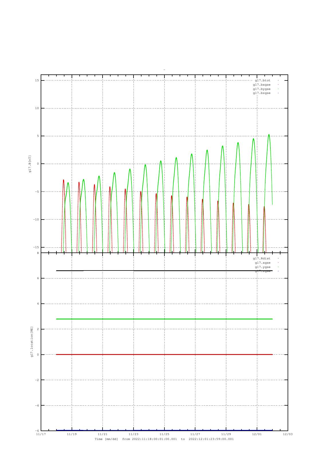The image size is (324, 458).
Task: Click the 0 tick on the g17.location axis
Action: [x=38, y=355]
